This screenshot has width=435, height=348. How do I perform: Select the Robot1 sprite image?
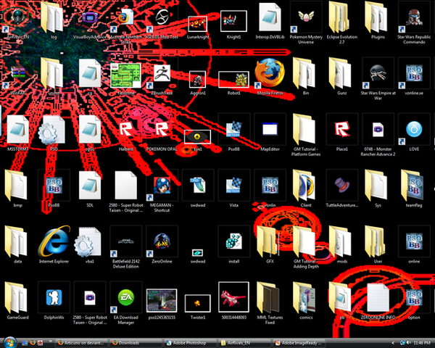pos(233,79)
